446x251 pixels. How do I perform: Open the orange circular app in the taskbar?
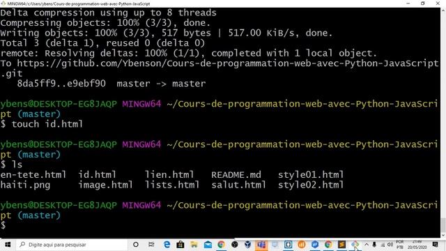pyautogui.click(x=302, y=245)
